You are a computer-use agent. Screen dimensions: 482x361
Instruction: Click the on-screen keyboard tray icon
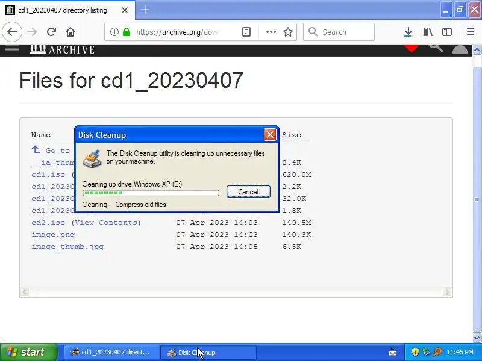tap(393, 353)
